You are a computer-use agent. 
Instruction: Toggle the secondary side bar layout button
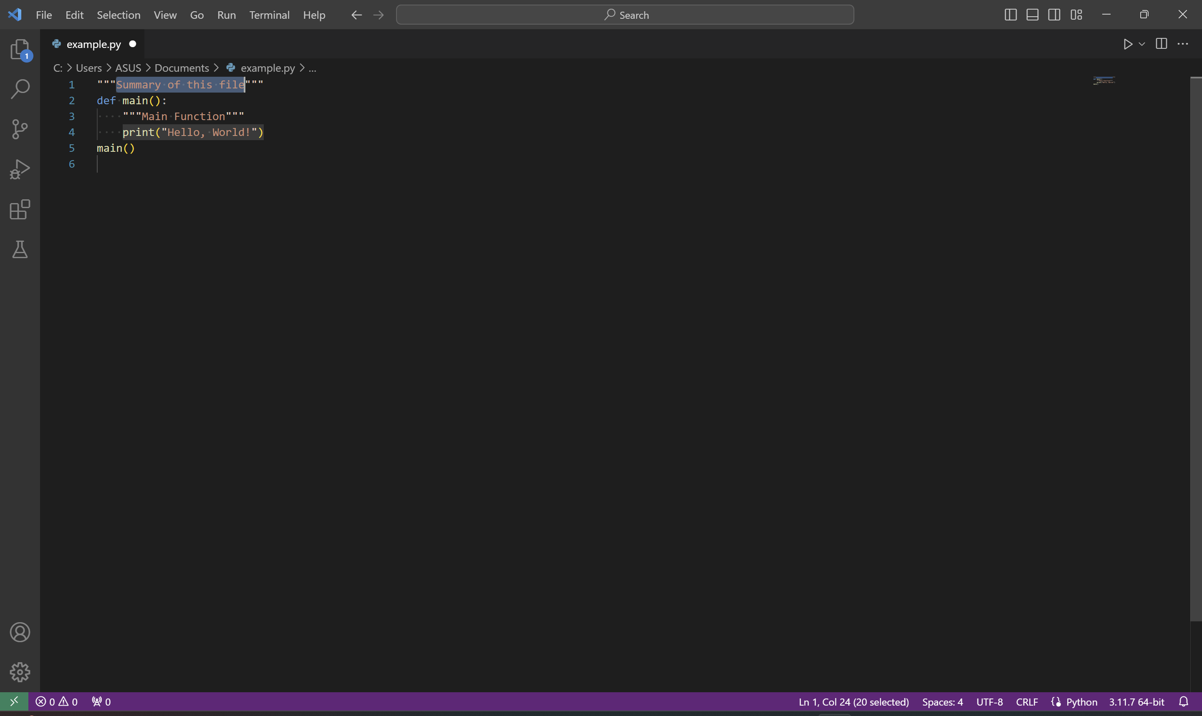coord(1054,15)
